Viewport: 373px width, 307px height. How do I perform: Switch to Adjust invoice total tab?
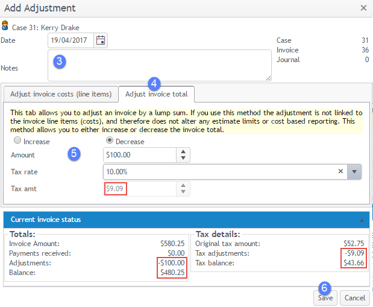156,94
